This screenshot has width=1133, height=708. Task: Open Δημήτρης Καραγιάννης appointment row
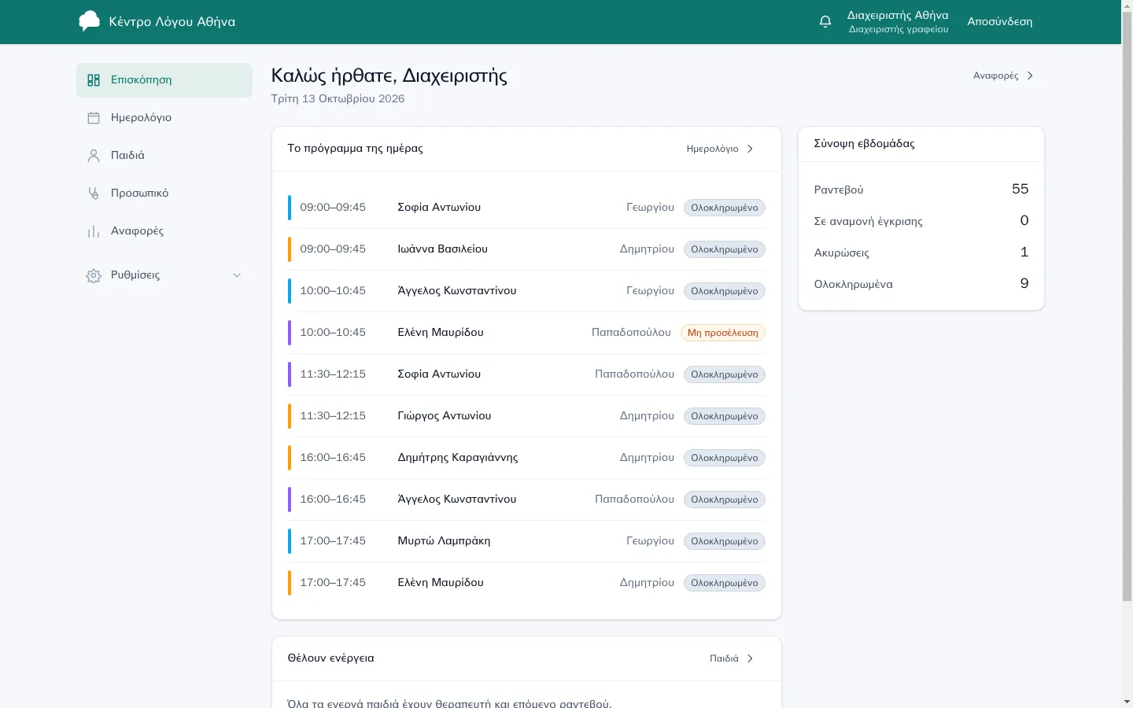click(526, 458)
